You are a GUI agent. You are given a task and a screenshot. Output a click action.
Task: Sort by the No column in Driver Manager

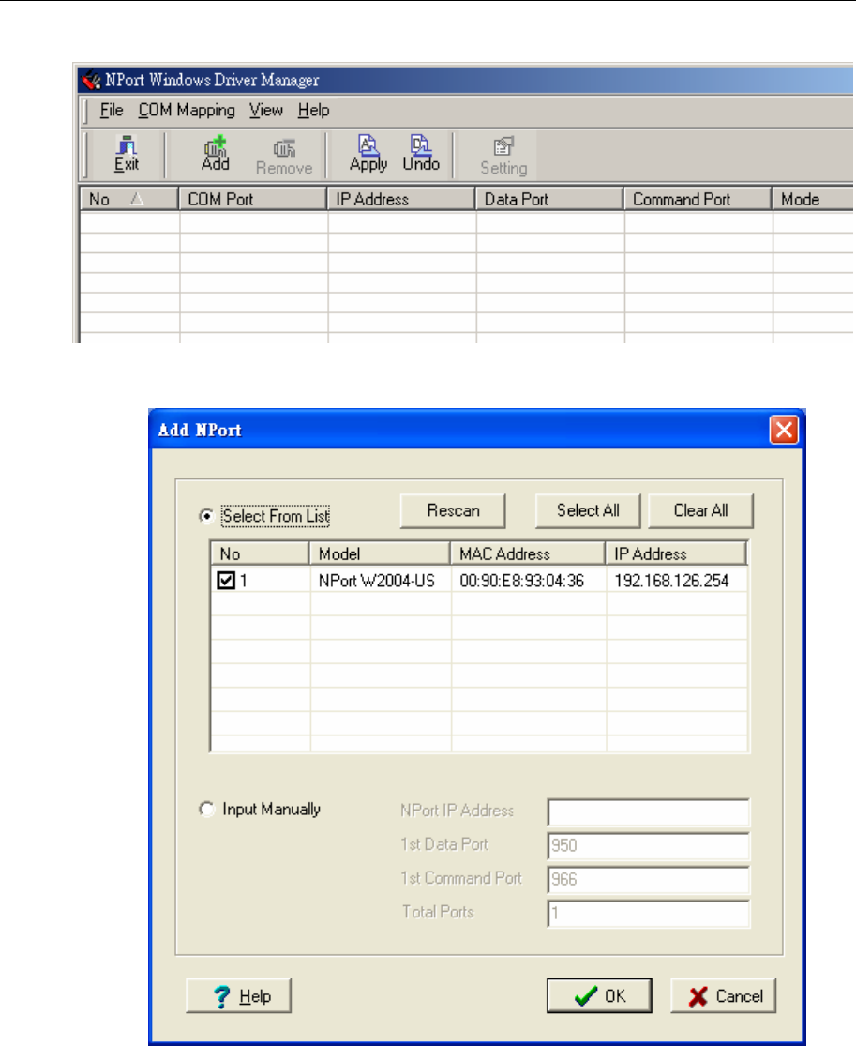pyautogui.click(x=129, y=199)
